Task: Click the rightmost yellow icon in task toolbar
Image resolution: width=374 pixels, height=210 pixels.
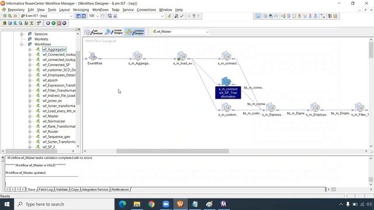Action: coord(335,16)
